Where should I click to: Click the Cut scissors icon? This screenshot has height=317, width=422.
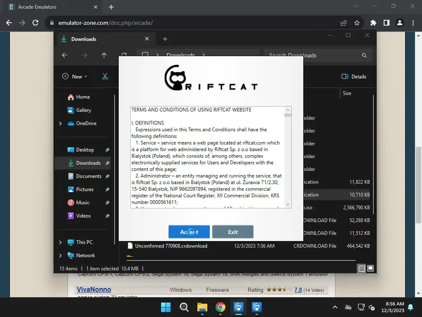(105, 76)
